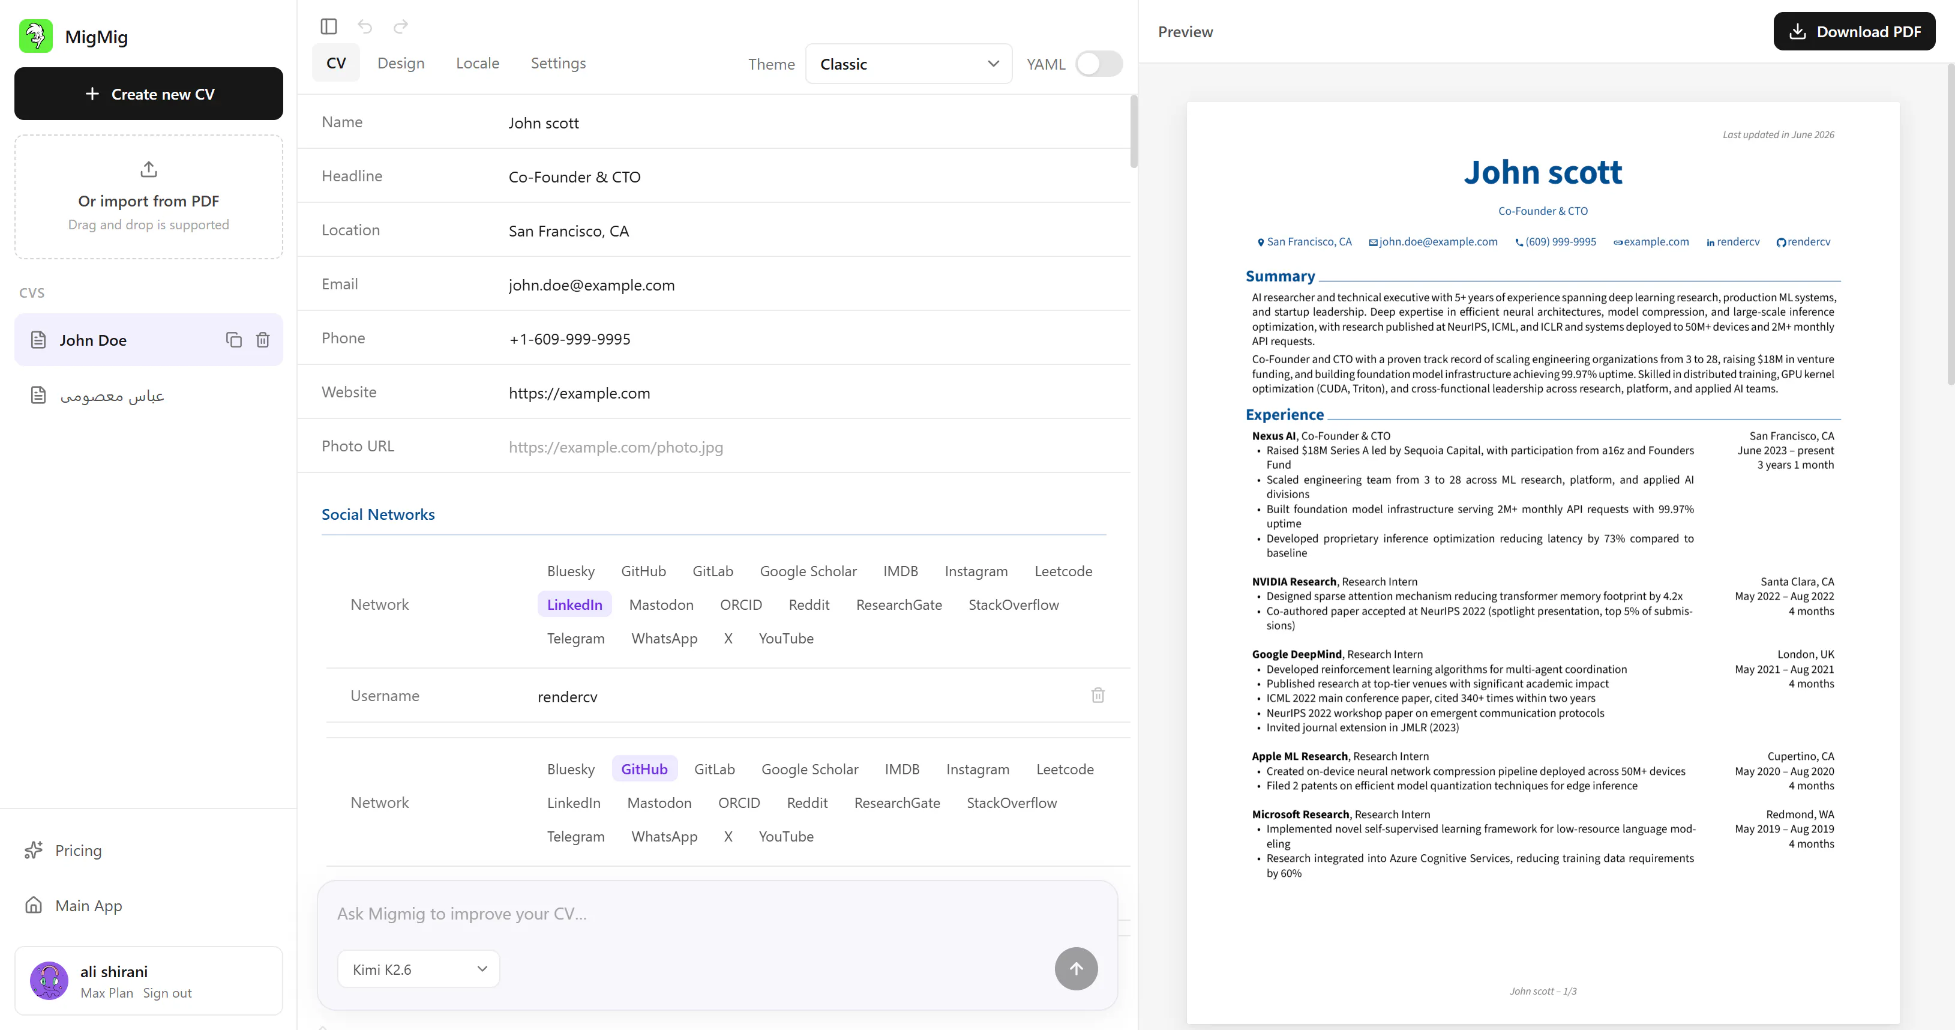Open the Design tab

point(401,63)
